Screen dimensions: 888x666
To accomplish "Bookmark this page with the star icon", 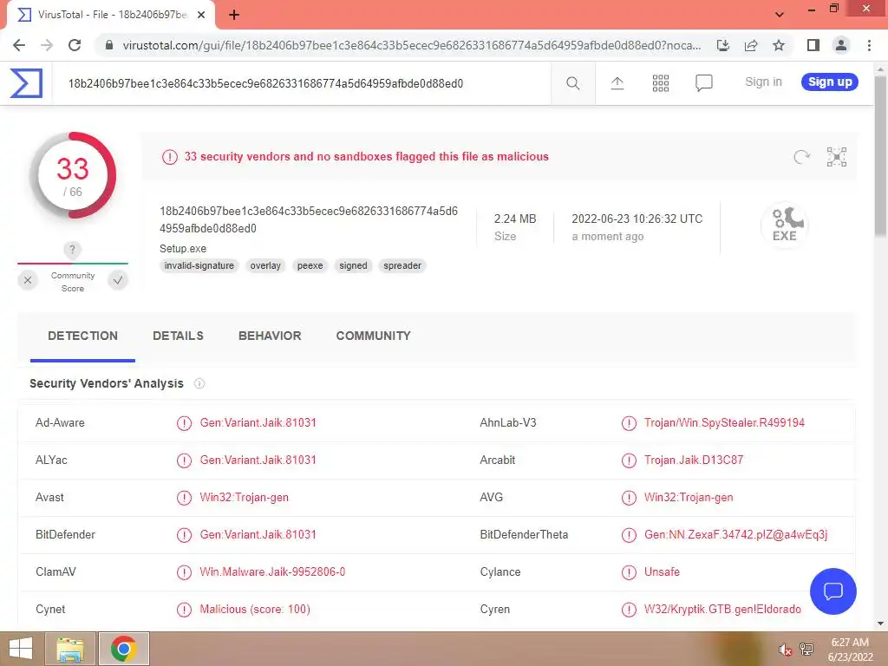I will [x=779, y=45].
